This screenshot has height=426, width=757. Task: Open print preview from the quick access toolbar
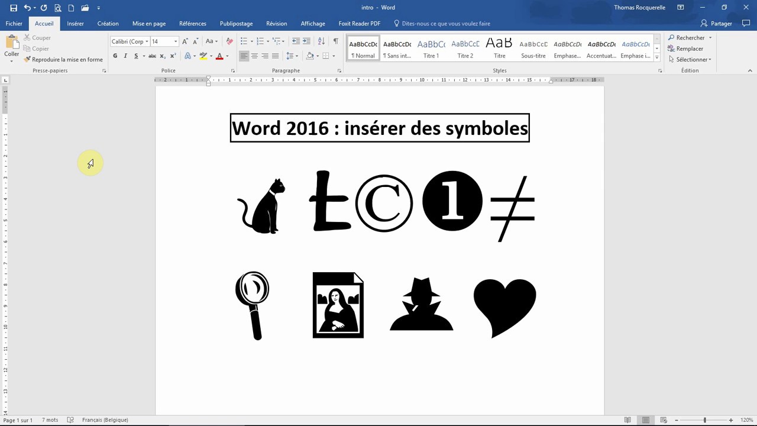[x=58, y=8]
